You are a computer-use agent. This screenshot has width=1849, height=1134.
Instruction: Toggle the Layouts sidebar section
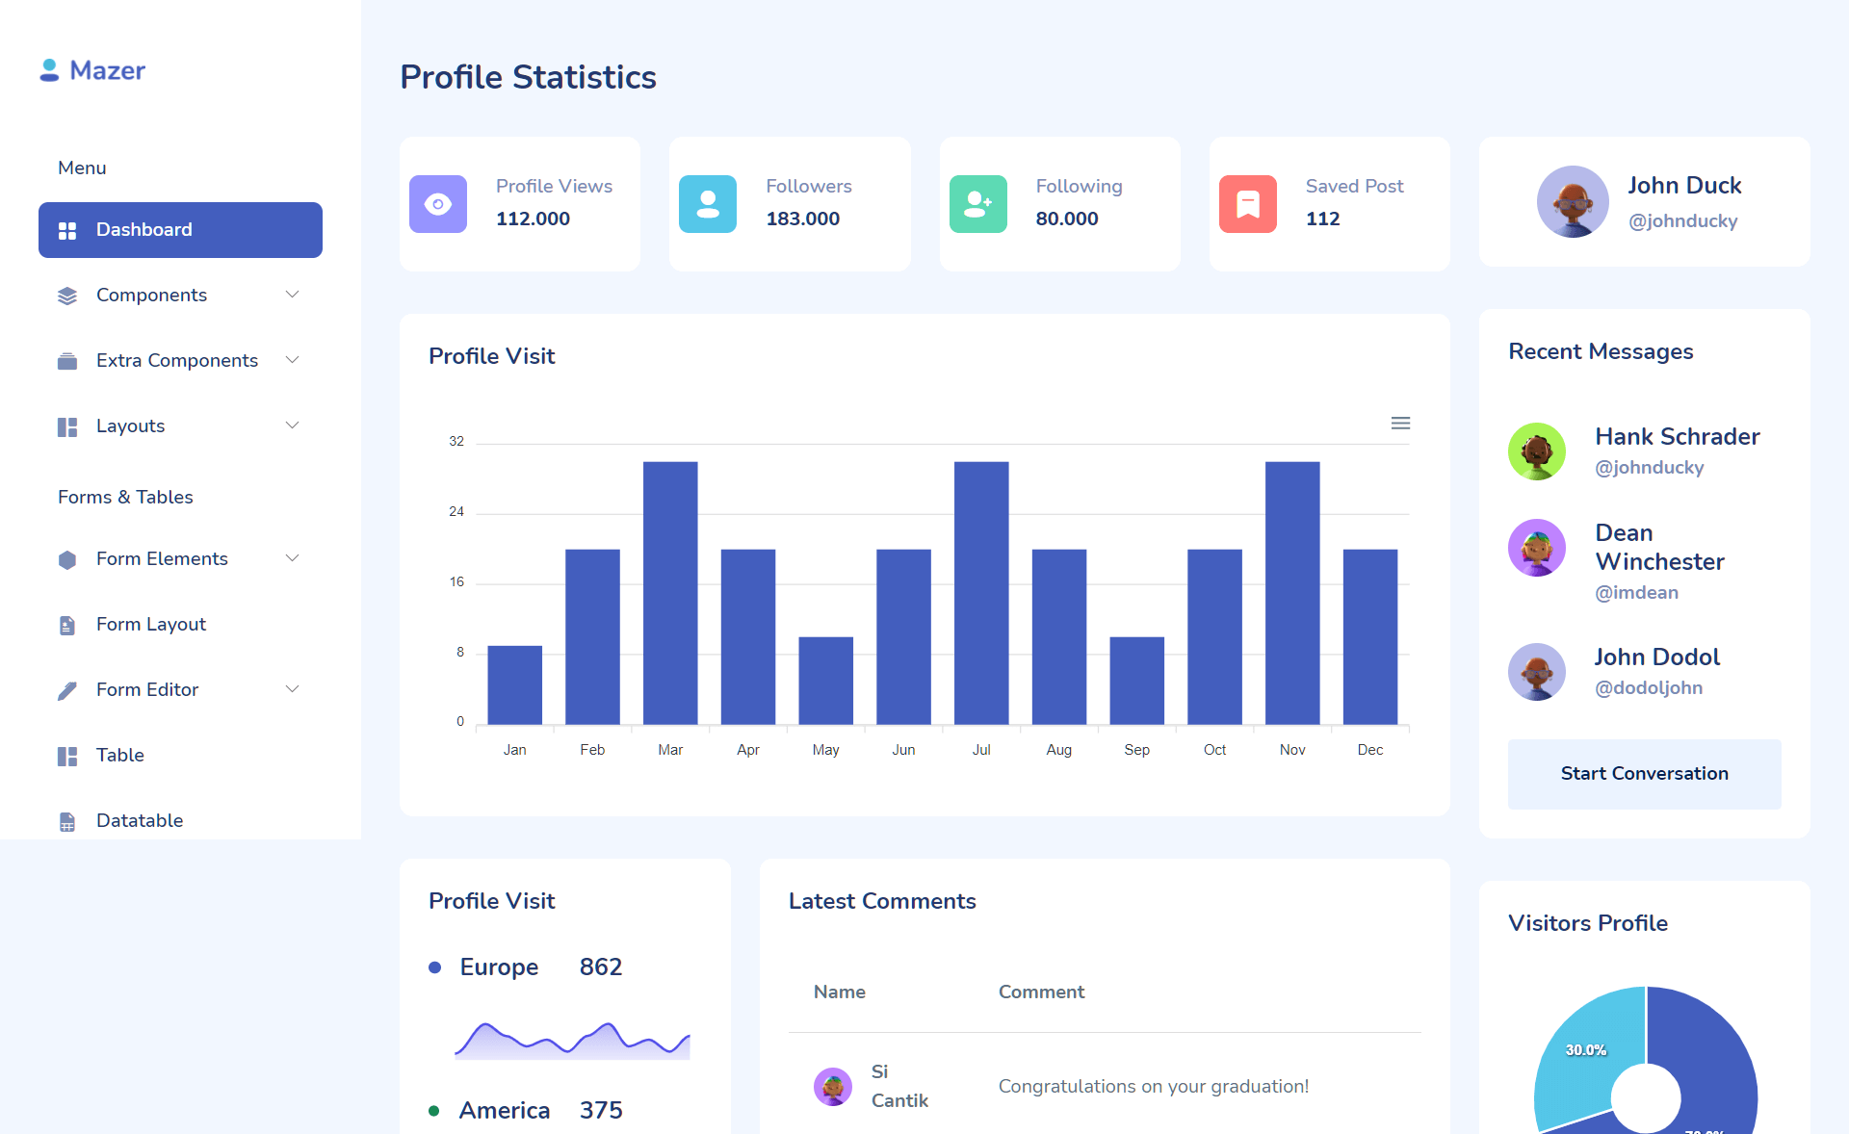click(x=178, y=425)
